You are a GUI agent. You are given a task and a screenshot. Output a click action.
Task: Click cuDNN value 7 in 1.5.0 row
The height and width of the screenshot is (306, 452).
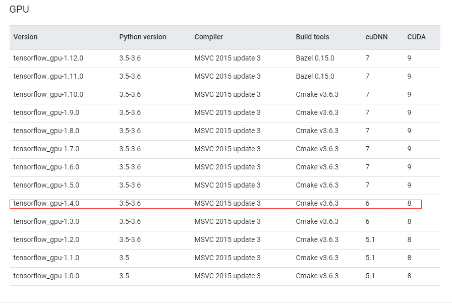[368, 186]
